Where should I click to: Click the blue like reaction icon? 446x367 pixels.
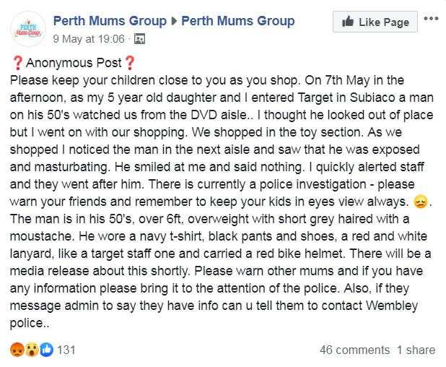pyautogui.click(x=46, y=350)
